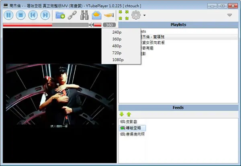Move selected feed down with green arrow
Image resolution: width=241 pixels, height=166 pixels.
click(122, 114)
